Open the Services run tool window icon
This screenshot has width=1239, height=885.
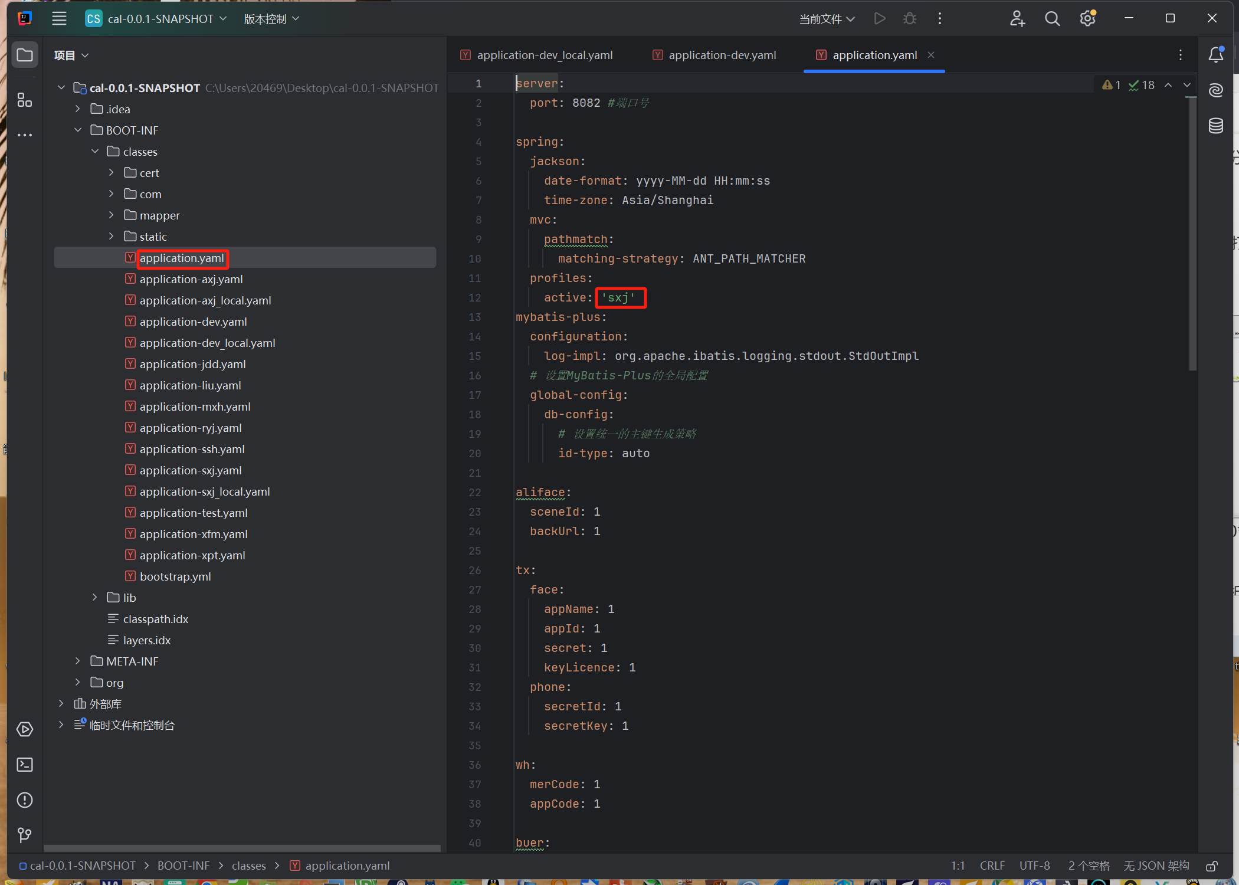click(x=25, y=729)
